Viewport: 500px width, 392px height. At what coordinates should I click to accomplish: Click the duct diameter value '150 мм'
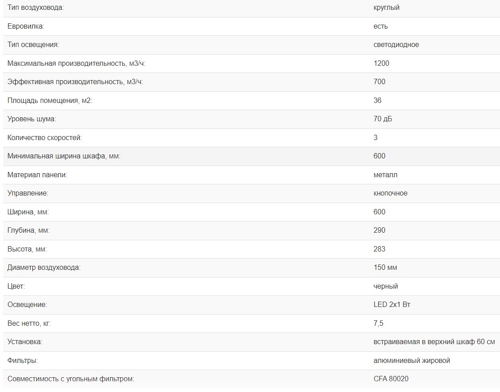click(385, 268)
